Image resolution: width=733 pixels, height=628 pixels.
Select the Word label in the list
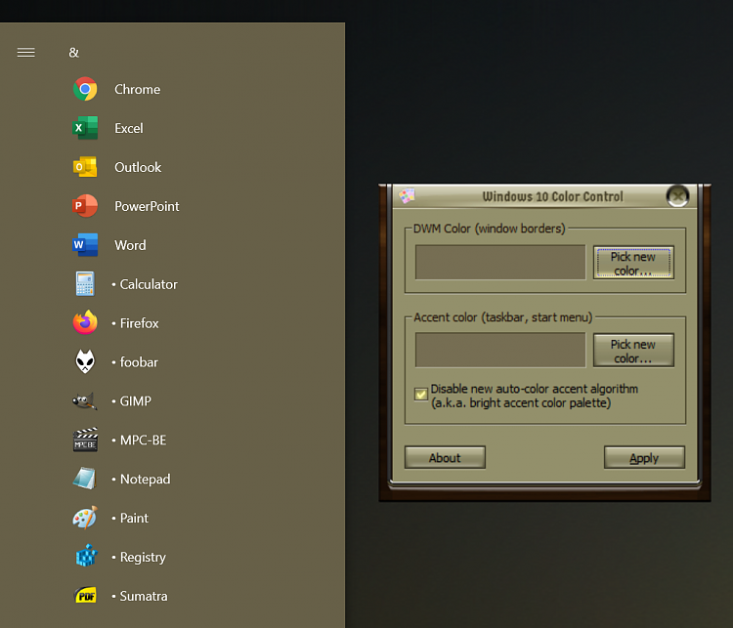point(130,245)
